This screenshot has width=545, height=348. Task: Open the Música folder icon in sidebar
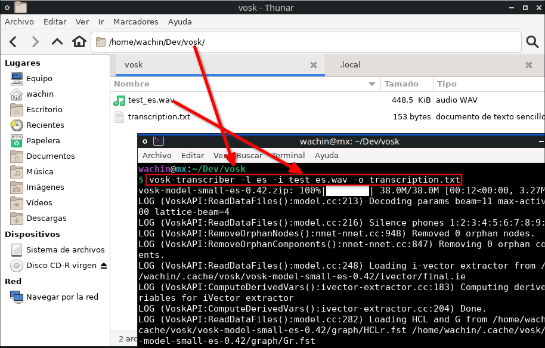coord(16,171)
